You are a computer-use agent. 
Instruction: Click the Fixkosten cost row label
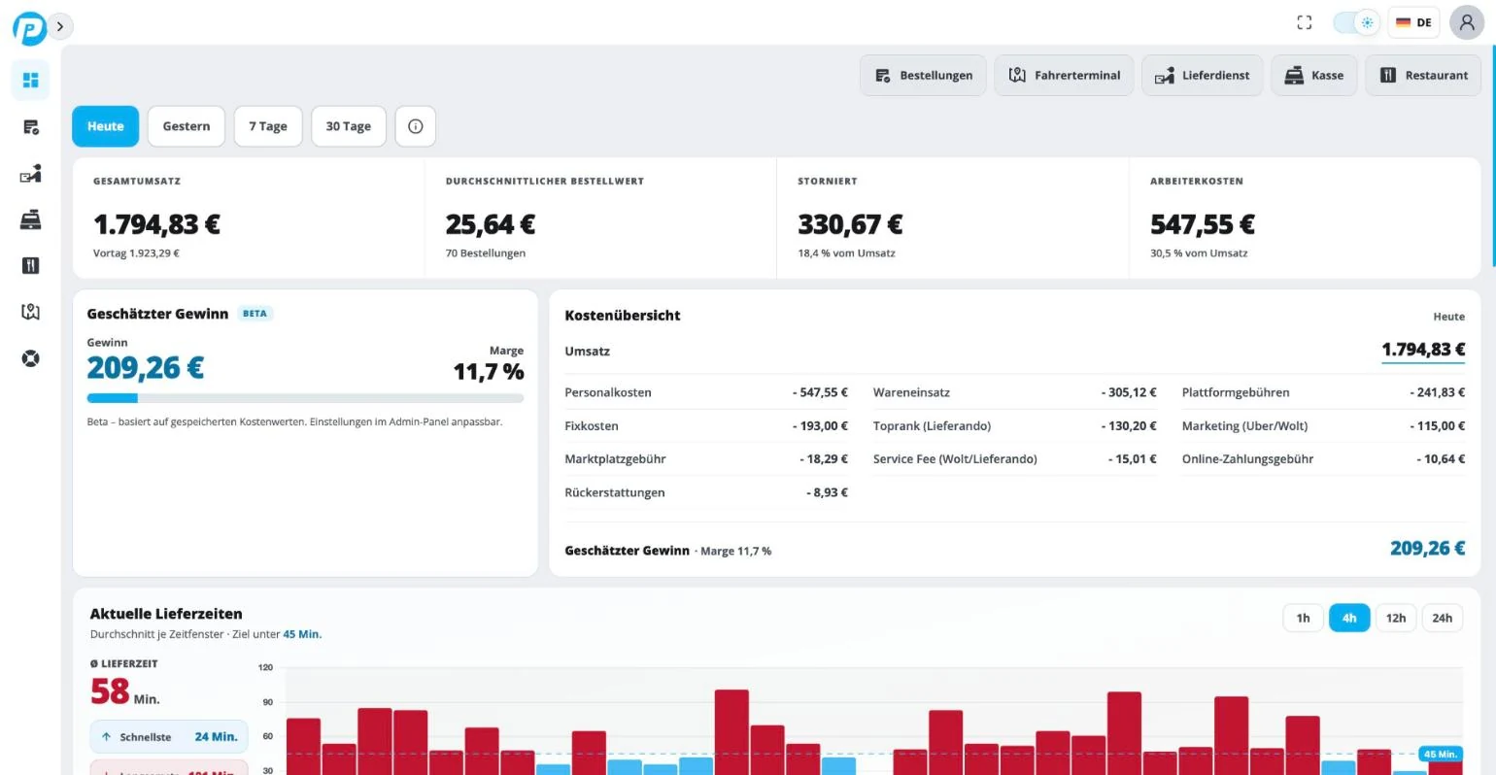coord(592,426)
